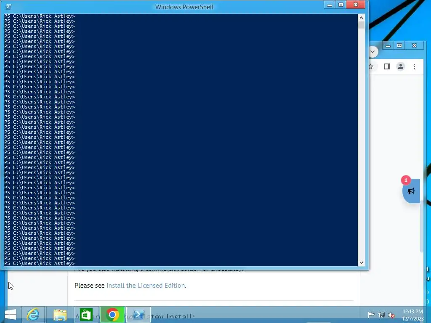Image resolution: width=431 pixels, height=323 pixels.
Task: Open Action Center flag icon in tray
Action: point(371,315)
